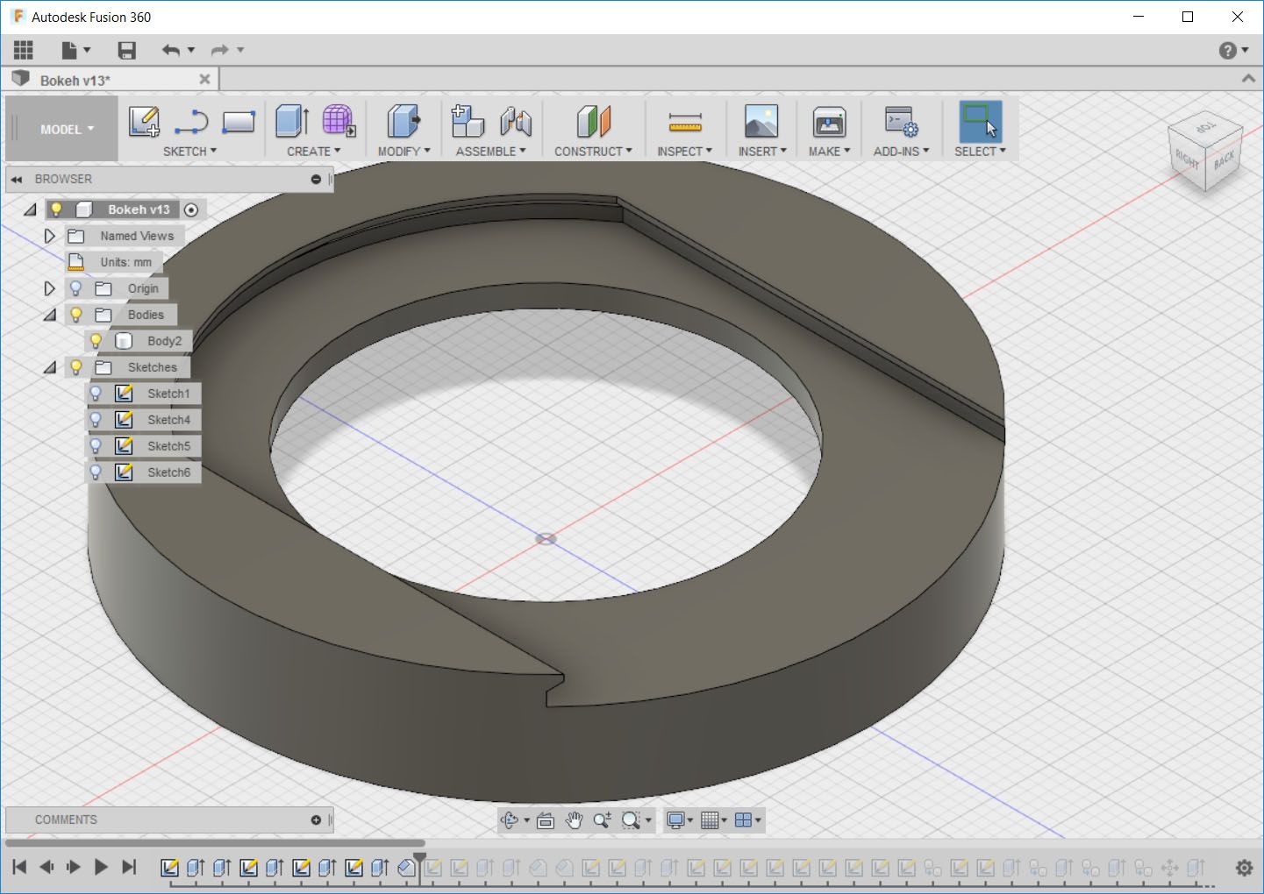The height and width of the screenshot is (894, 1264).
Task: Click the 3D Print icon under Make
Action: click(x=829, y=122)
